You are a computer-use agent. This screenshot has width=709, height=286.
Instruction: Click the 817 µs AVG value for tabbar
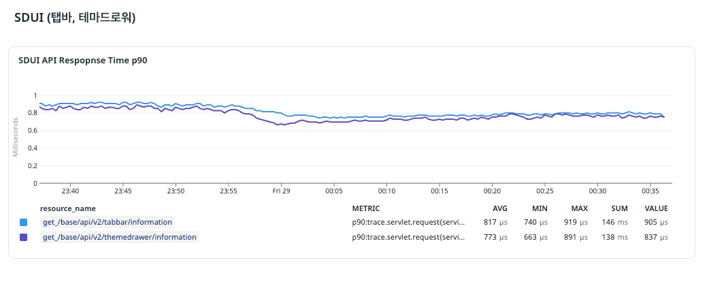click(495, 222)
